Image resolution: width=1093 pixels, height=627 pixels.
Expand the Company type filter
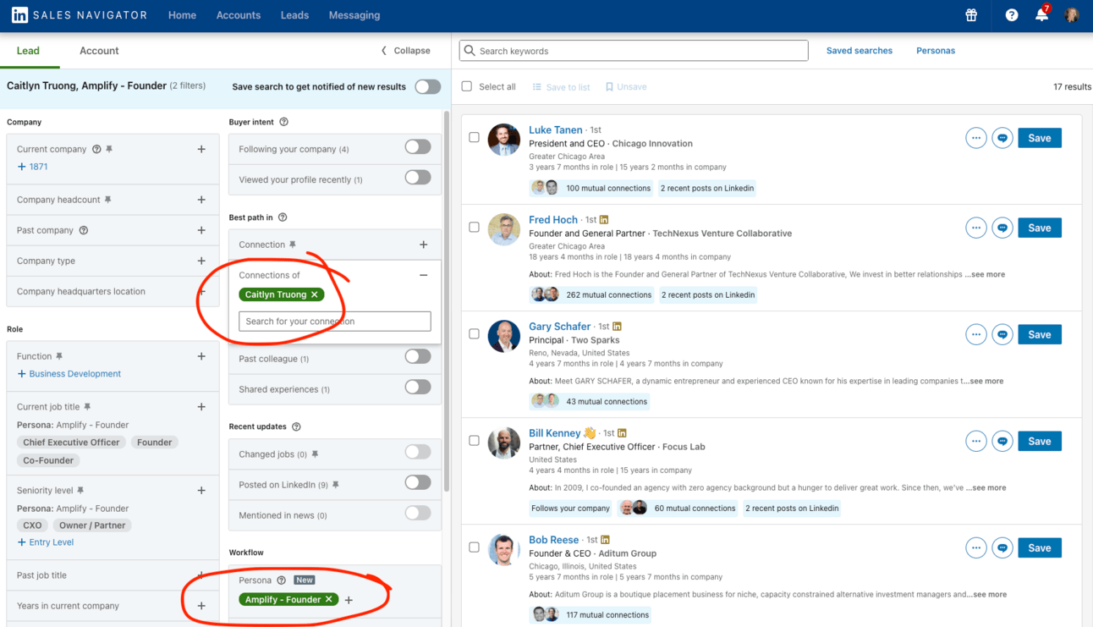[201, 261]
